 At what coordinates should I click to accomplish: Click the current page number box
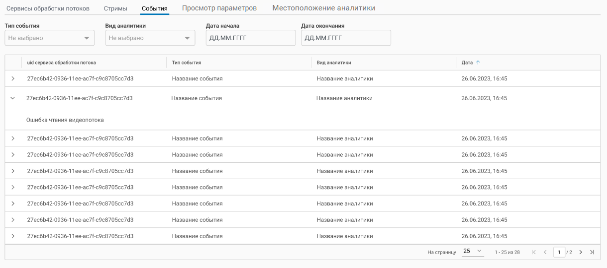coord(559,252)
